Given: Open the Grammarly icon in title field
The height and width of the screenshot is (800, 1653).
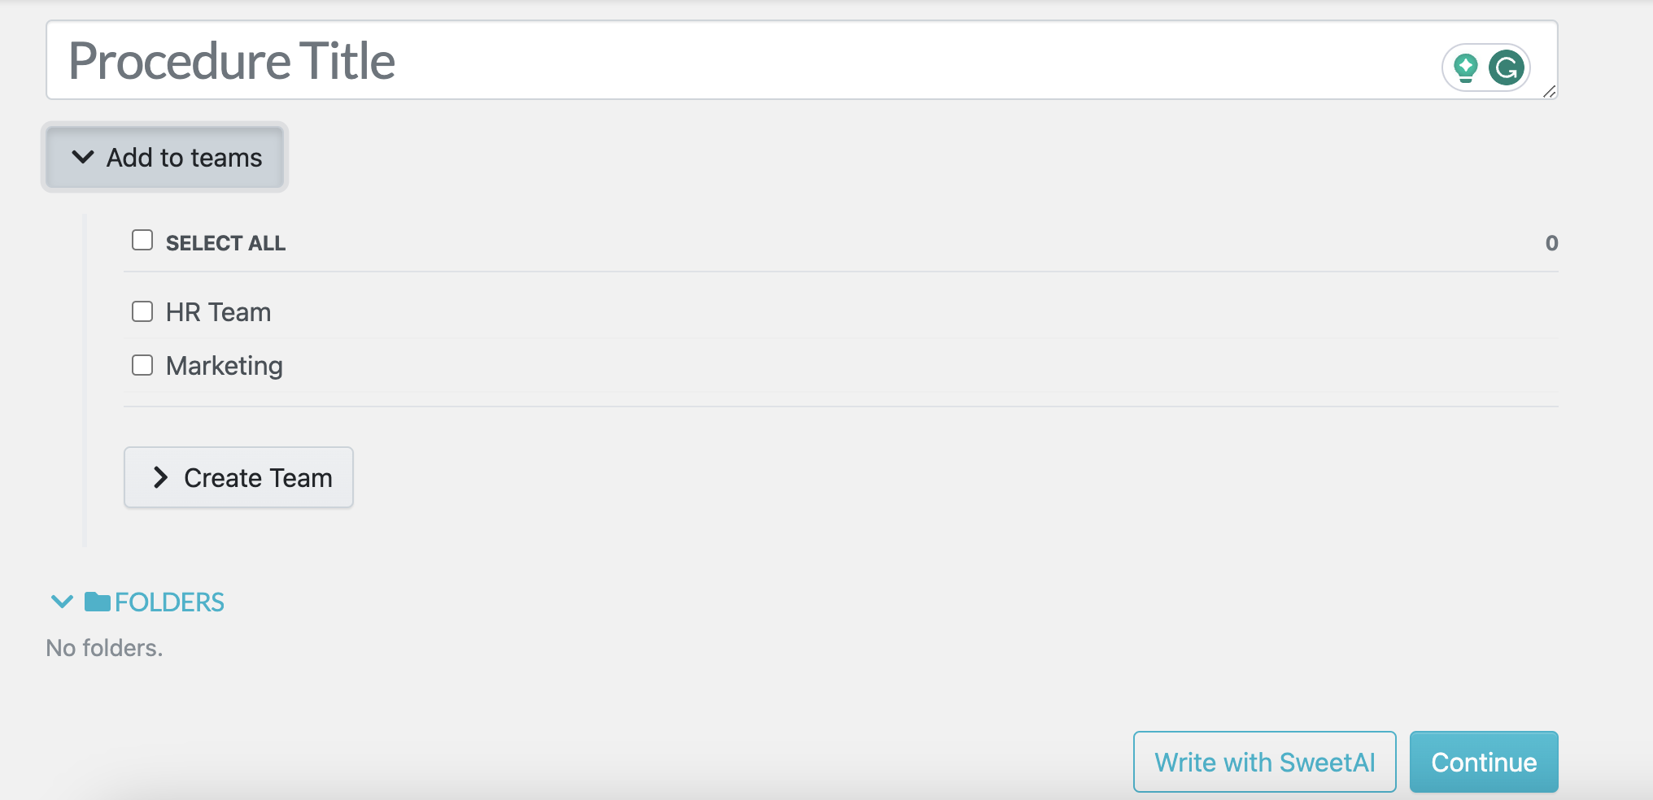Looking at the screenshot, I should (x=1507, y=67).
